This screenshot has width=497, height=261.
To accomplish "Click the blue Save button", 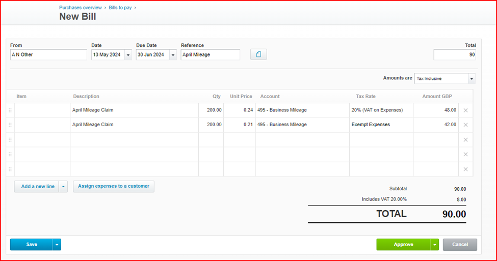I will 32,245.
